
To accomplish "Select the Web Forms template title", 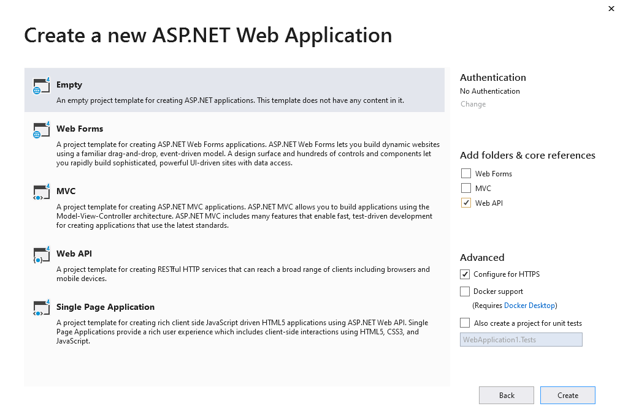I will click(80, 129).
